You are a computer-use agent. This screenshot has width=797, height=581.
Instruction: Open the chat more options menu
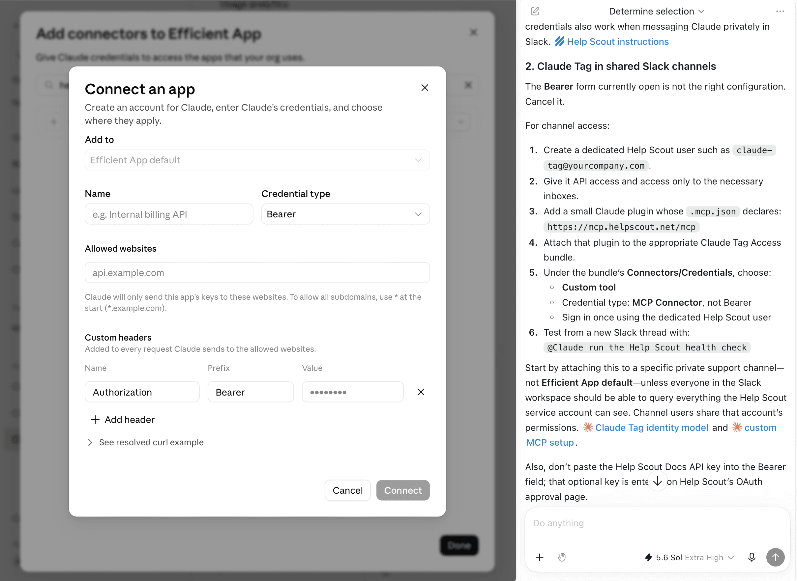tap(780, 11)
